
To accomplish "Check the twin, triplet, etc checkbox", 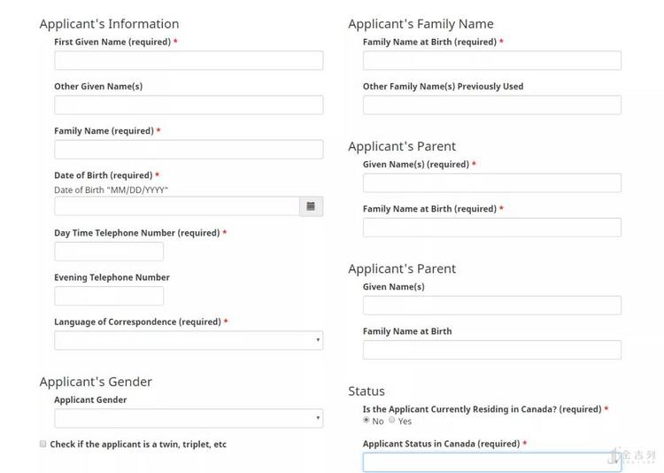I will [42, 444].
